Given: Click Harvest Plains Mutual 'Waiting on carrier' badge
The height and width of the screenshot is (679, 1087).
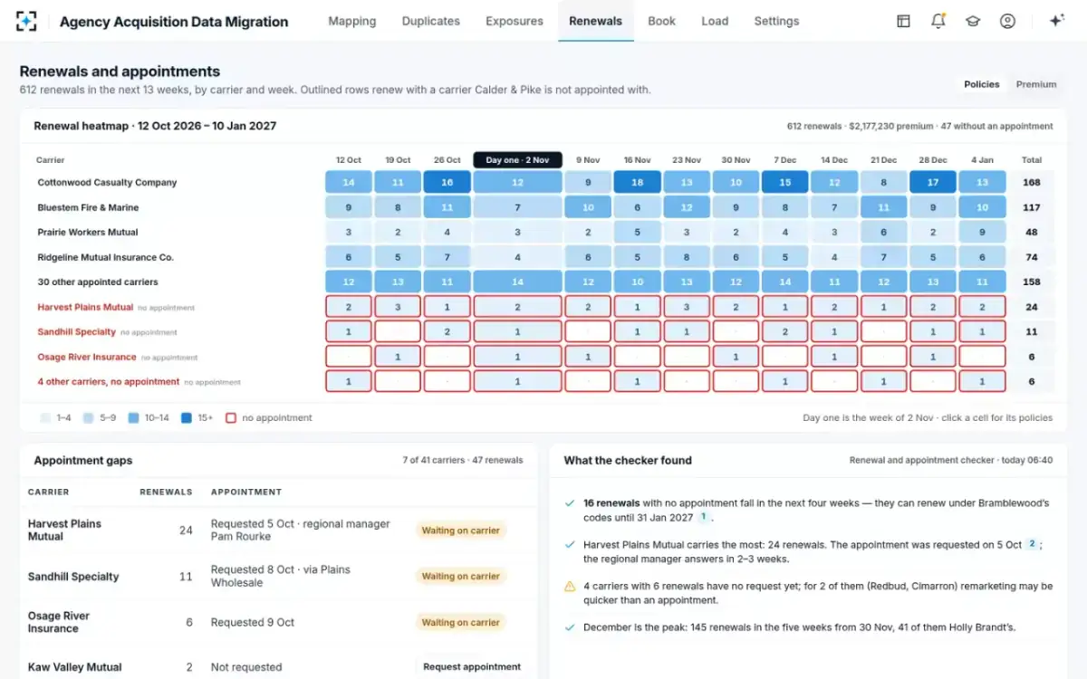Looking at the screenshot, I should [461, 531].
